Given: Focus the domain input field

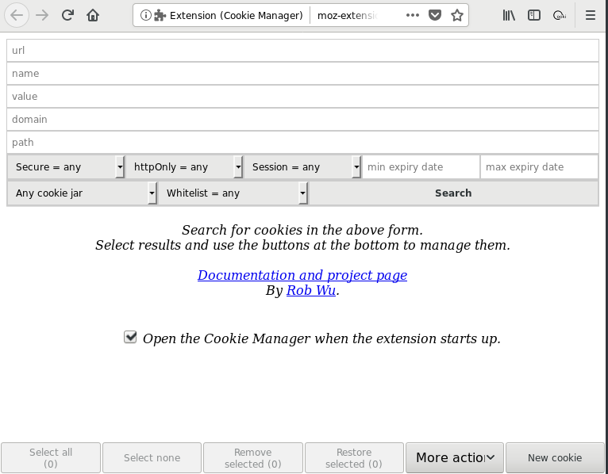Looking at the screenshot, I should pos(303,119).
